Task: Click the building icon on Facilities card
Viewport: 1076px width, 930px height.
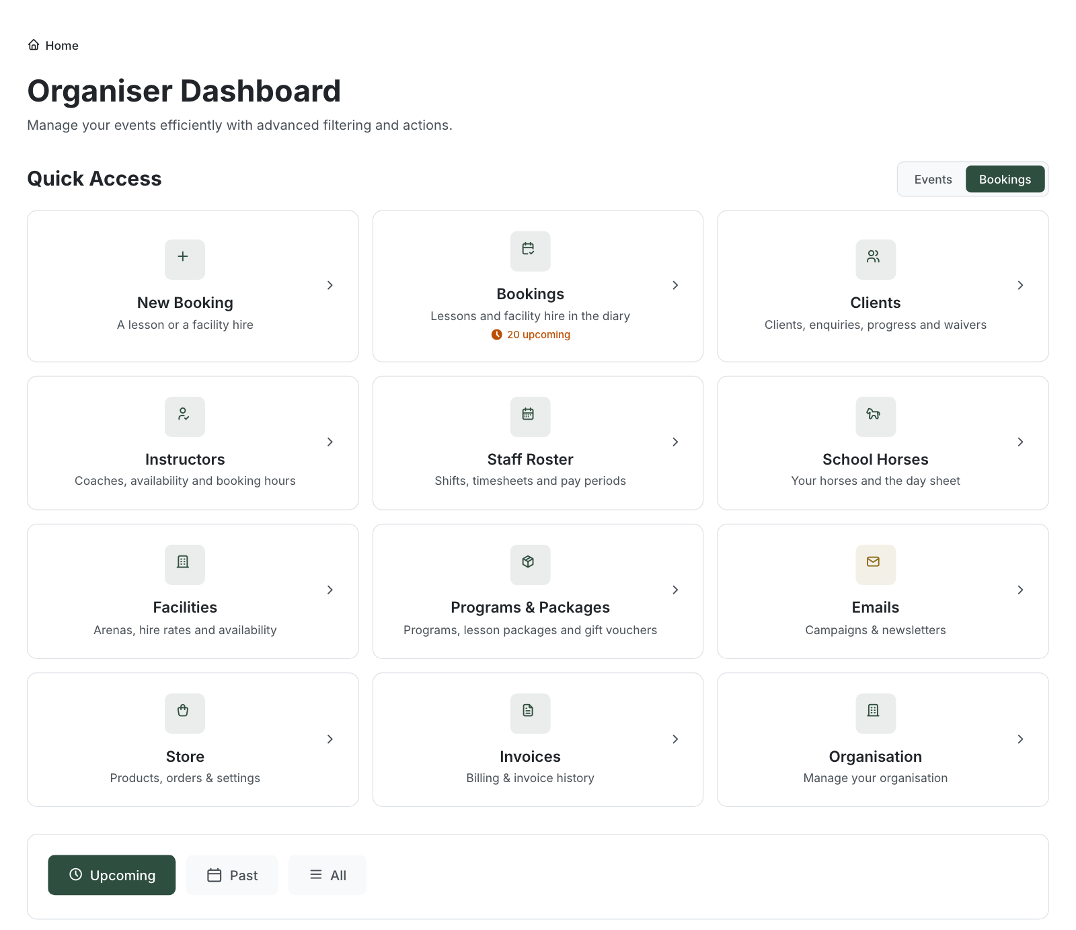Action: point(183,561)
